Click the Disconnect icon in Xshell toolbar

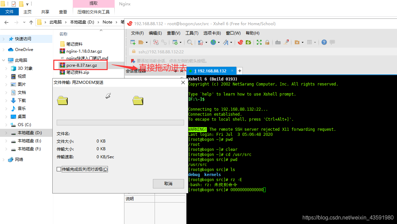[x=156, y=42]
